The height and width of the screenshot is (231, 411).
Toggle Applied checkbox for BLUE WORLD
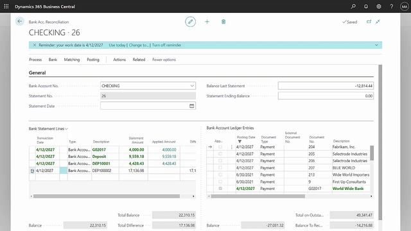[x=220, y=167]
